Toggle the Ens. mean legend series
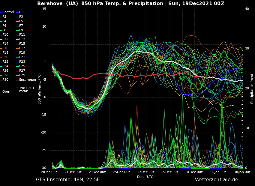This screenshot has width=255, height=186. (x=27, y=80)
